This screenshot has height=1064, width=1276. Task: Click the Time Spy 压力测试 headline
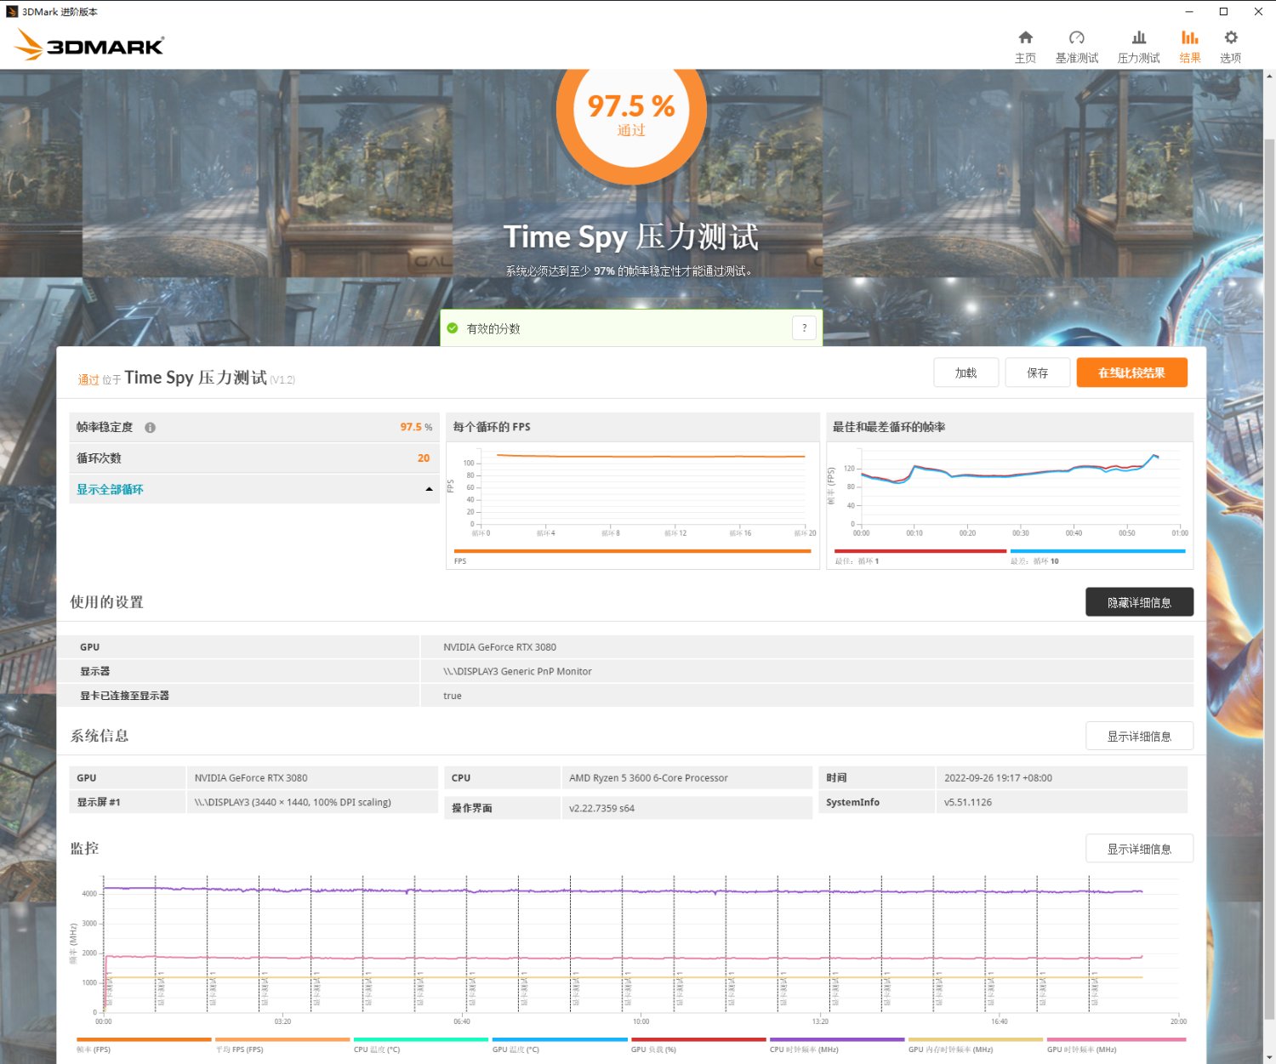(x=631, y=236)
